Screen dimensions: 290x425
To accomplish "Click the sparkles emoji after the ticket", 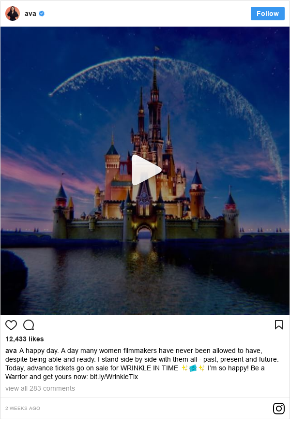I will point(201,368).
